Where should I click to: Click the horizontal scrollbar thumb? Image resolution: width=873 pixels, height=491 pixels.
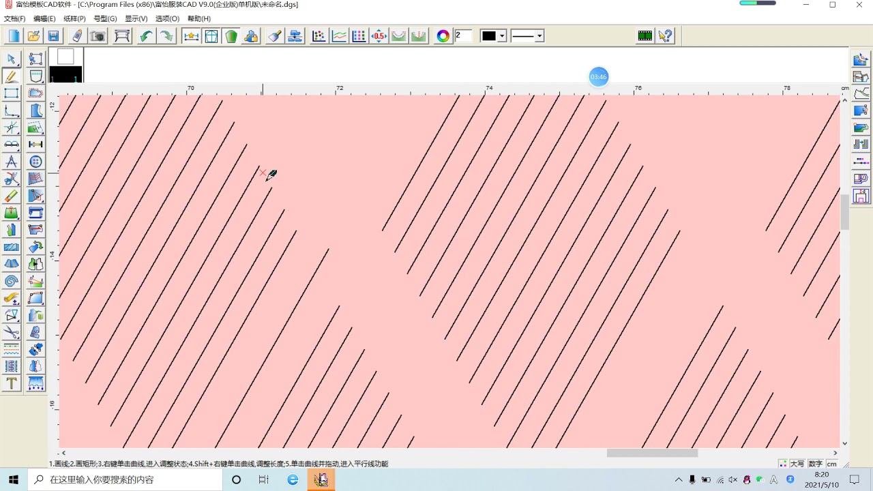pyautogui.click(x=652, y=453)
